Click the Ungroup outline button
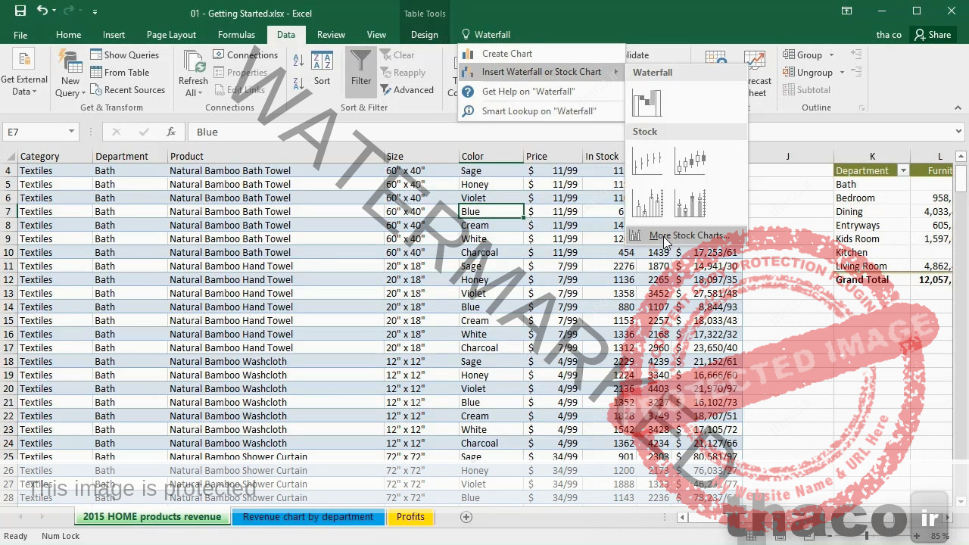The image size is (969, 545). (808, 72)
